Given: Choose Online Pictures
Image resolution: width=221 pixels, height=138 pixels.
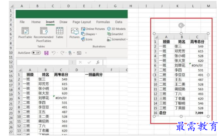Looking at the screenshot, I should [93, 29].
